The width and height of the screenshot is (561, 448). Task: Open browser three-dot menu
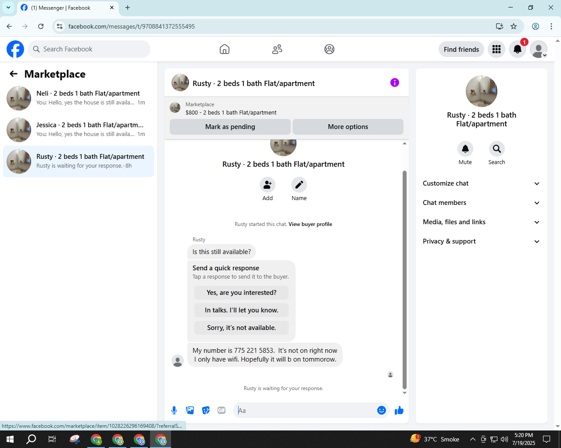pos(551,26)
